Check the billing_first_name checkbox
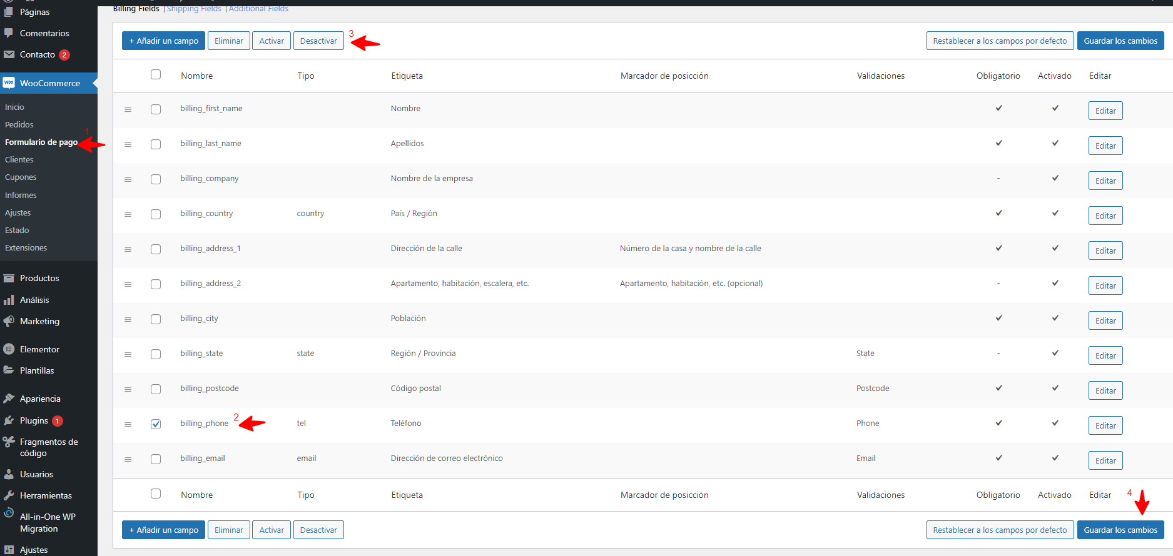 coord(156,109)
